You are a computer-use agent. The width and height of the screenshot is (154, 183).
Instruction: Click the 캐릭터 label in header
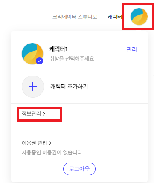click(x=115, y=17)
